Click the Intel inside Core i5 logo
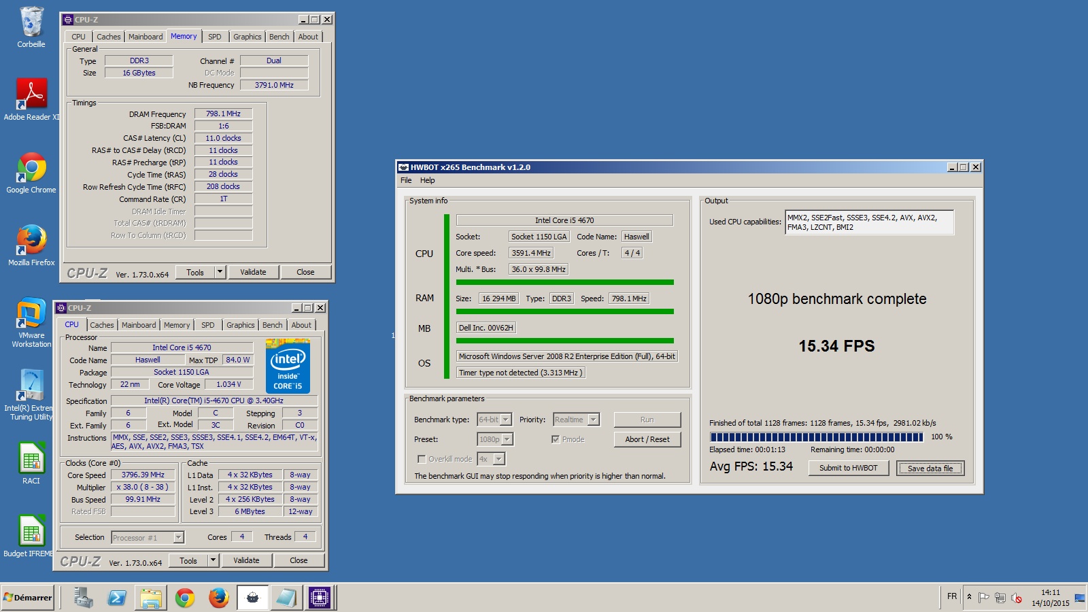 pyautogui.click(x=288, y=368)
